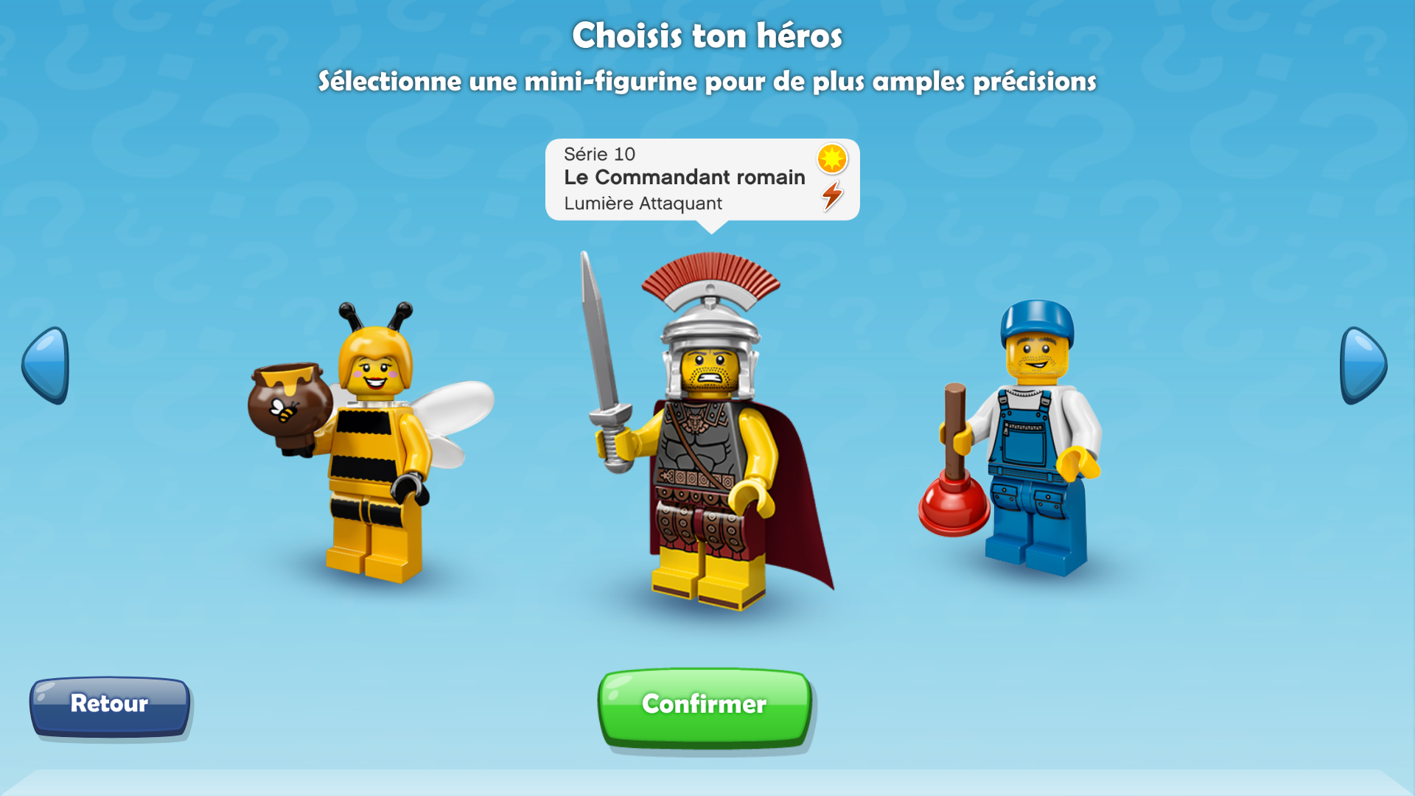Viewport: 1415px width, 796px height.
Task: Click the Série 10 label text
Action: [x=599, y=154]
